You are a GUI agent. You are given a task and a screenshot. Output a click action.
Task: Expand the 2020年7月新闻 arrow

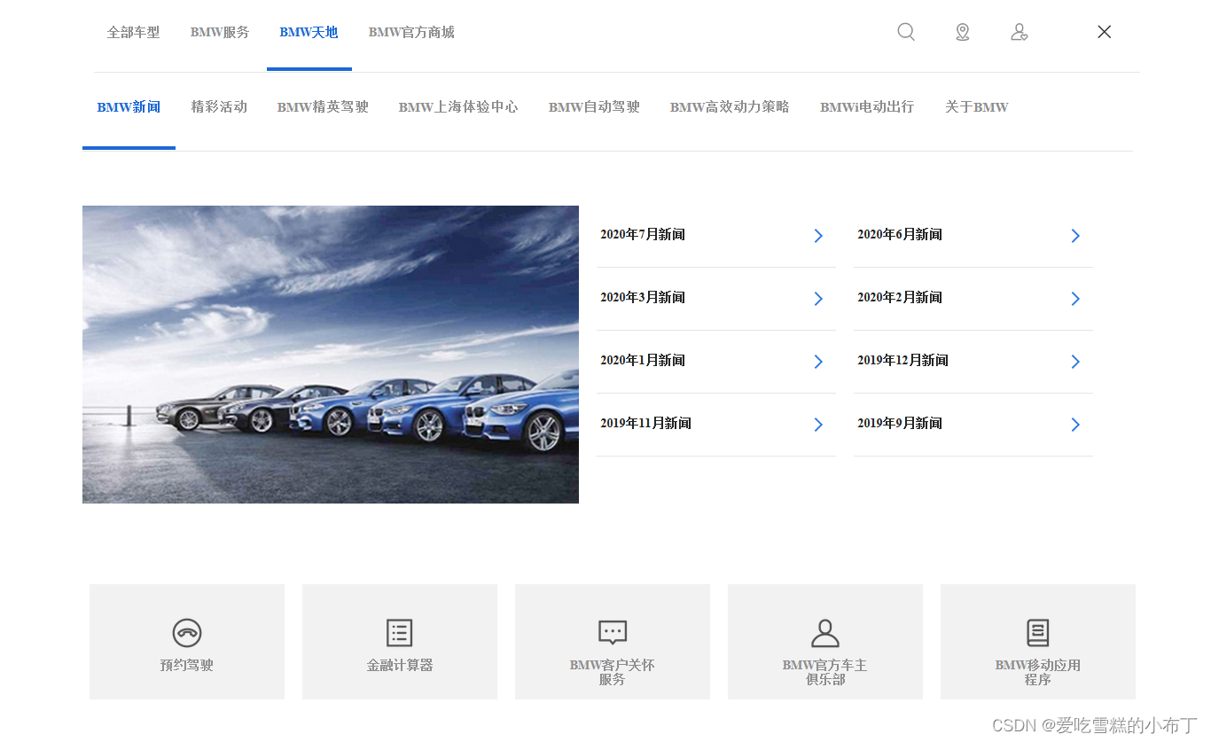tap(818, 236)
